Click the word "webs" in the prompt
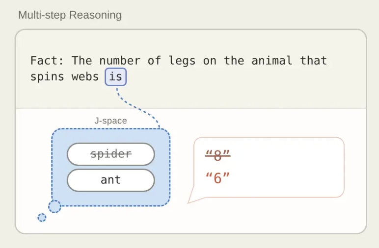The height and width of the screenshot is (248, 379). (85, 77)
